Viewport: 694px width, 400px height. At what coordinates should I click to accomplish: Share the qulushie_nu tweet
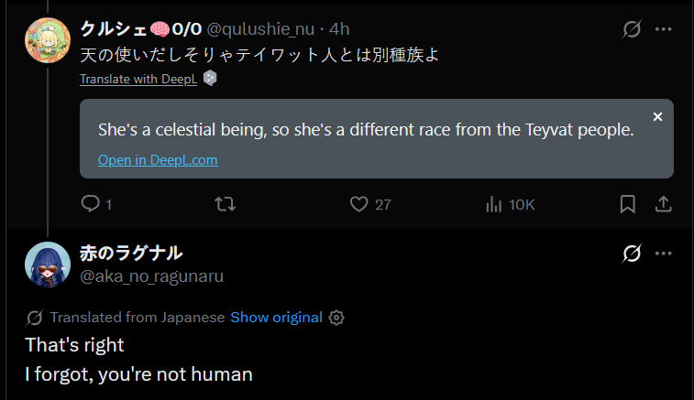coord(663,203)
